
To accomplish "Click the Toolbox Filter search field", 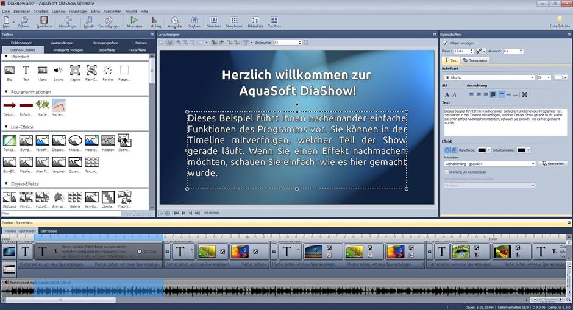I will pos(62,213).
